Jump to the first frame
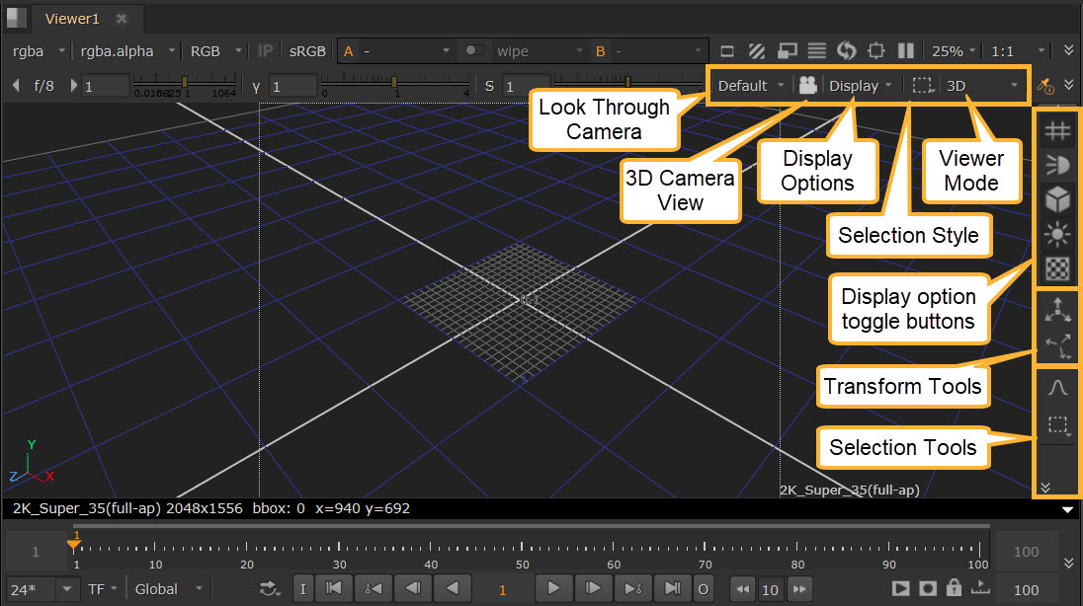The height and width of the screenshot is (606, 1083). pyautogui.click(x=334, y=589)
